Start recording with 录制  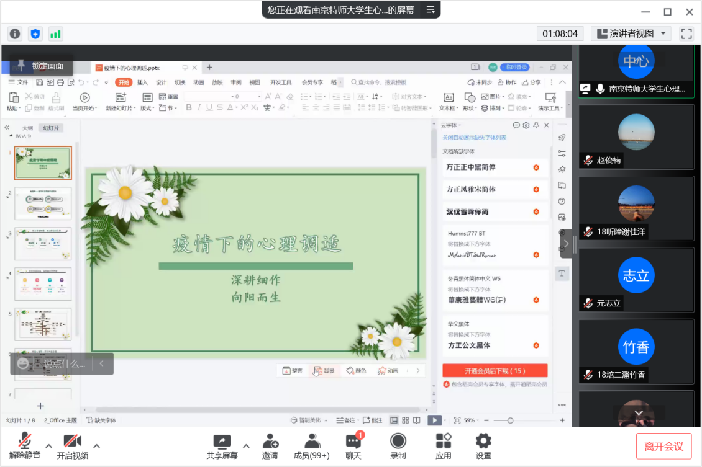[x=398, y=447]
